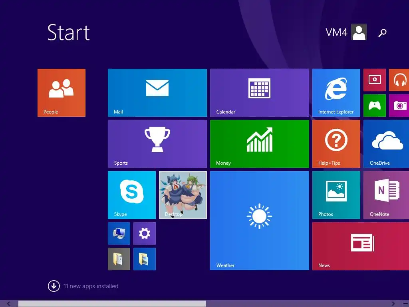This screenshot has height=307, width=409.
Task: Launch the Calendar tile
Action: tap(260, 93)
